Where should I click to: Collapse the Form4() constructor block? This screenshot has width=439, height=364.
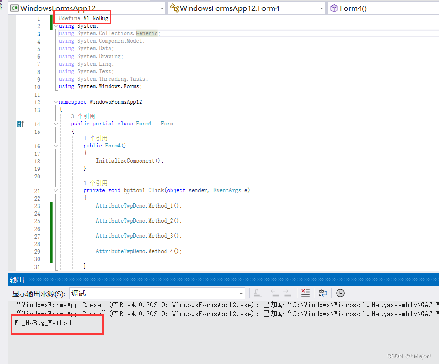coord(56,146)
